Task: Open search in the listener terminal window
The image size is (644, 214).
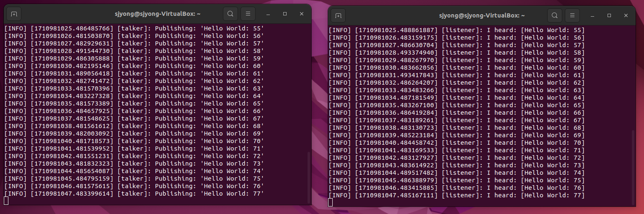Action: (x=554, y=15)
